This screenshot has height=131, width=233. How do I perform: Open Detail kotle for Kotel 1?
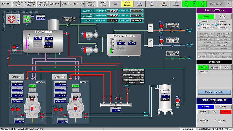coord(17,77)
